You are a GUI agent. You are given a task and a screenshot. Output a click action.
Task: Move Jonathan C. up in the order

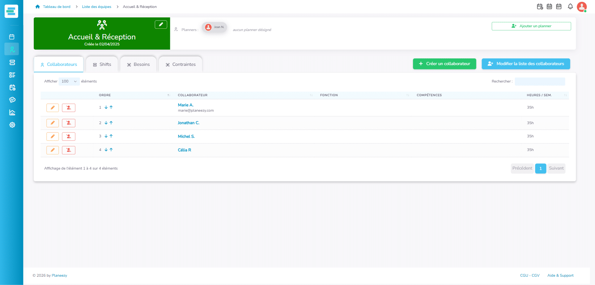[111, 123]
